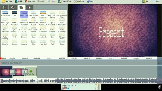Open transition after the second clip
The height and width of the screenshot is (91, 162).
pos(25,72)
